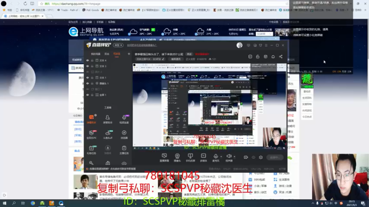Open Windows taskbar search

(14, 203)
